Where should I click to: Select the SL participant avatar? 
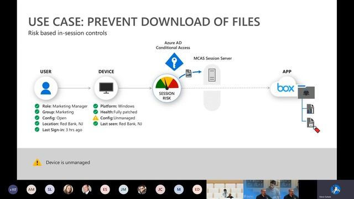50,190
